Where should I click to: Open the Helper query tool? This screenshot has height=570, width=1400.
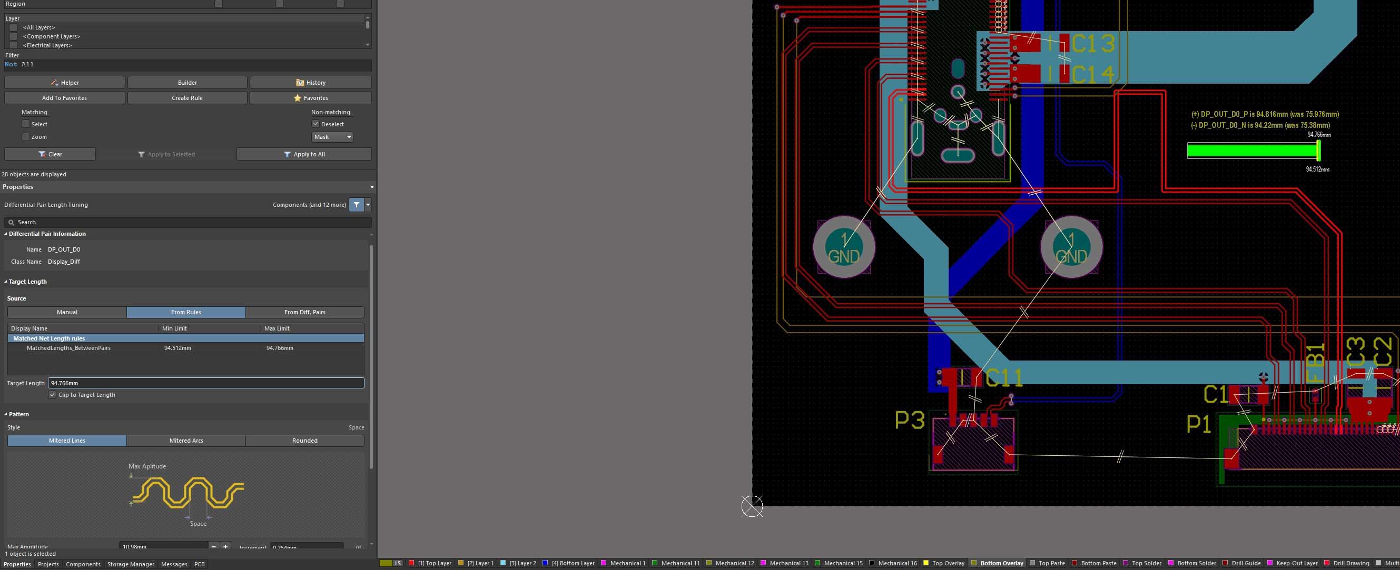[65, 83]
